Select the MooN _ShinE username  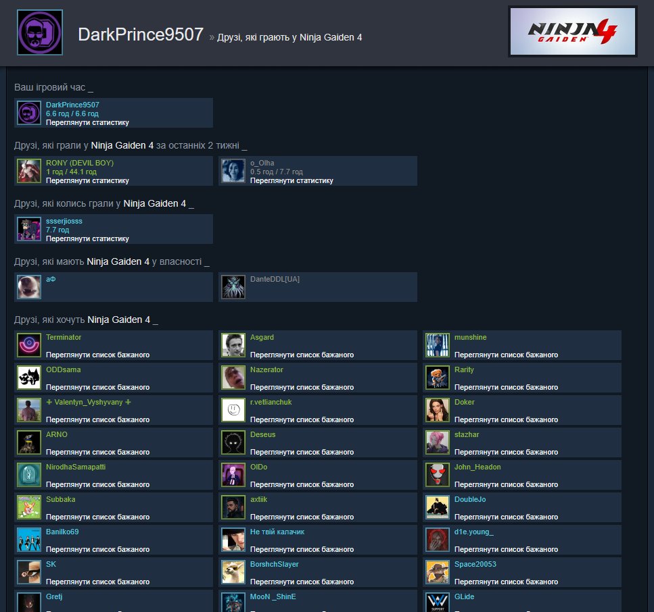coord(273,596)
